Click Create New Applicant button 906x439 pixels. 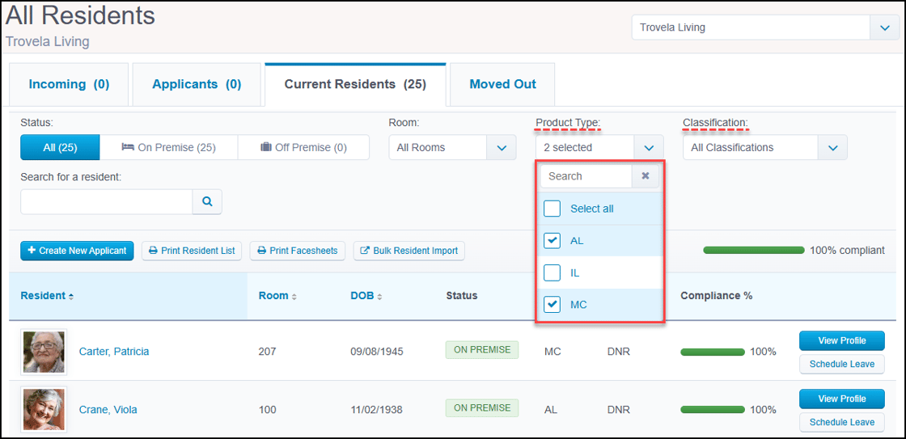pyautogui.click(x=77, y=251)
